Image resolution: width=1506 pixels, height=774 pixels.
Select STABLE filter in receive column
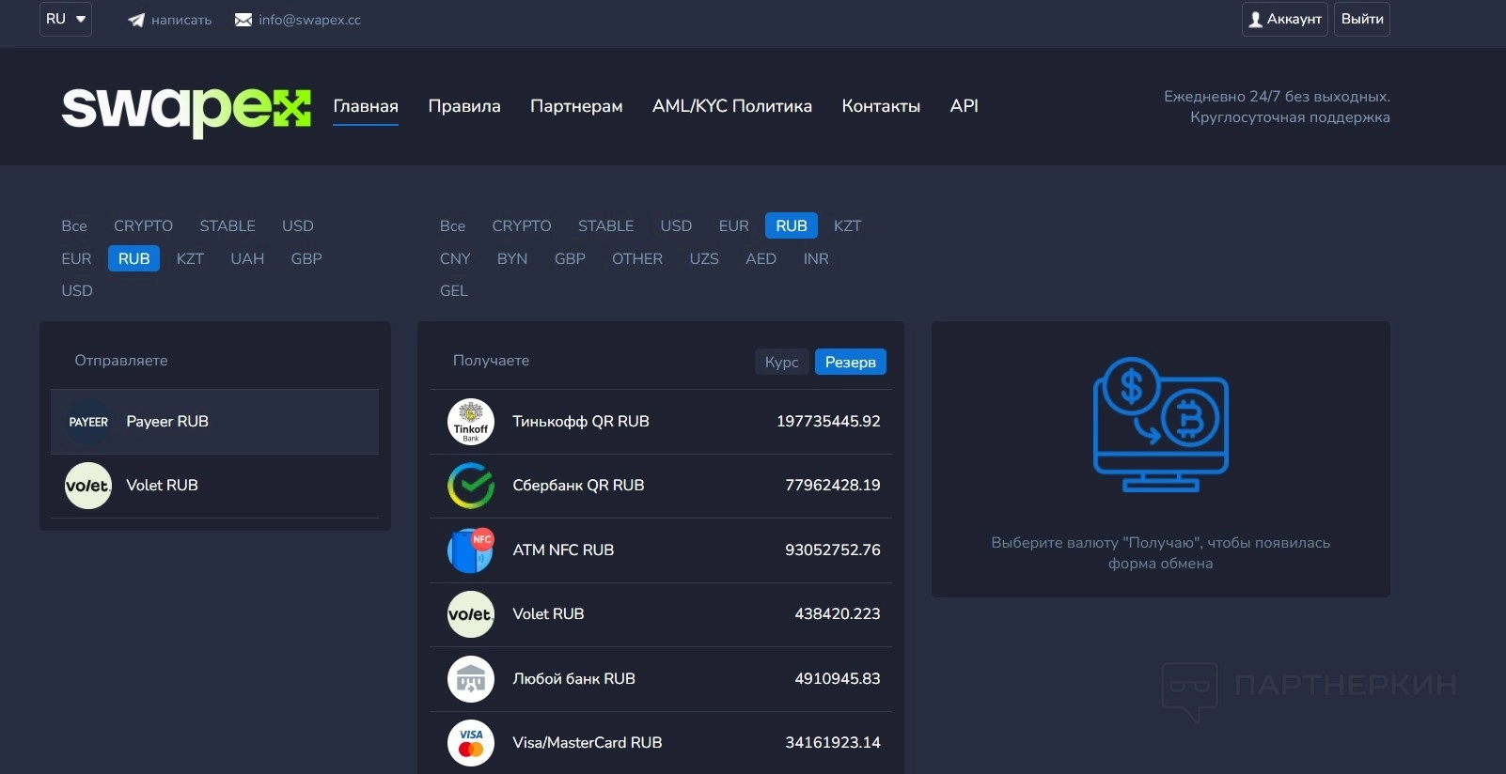pos(605,225)
